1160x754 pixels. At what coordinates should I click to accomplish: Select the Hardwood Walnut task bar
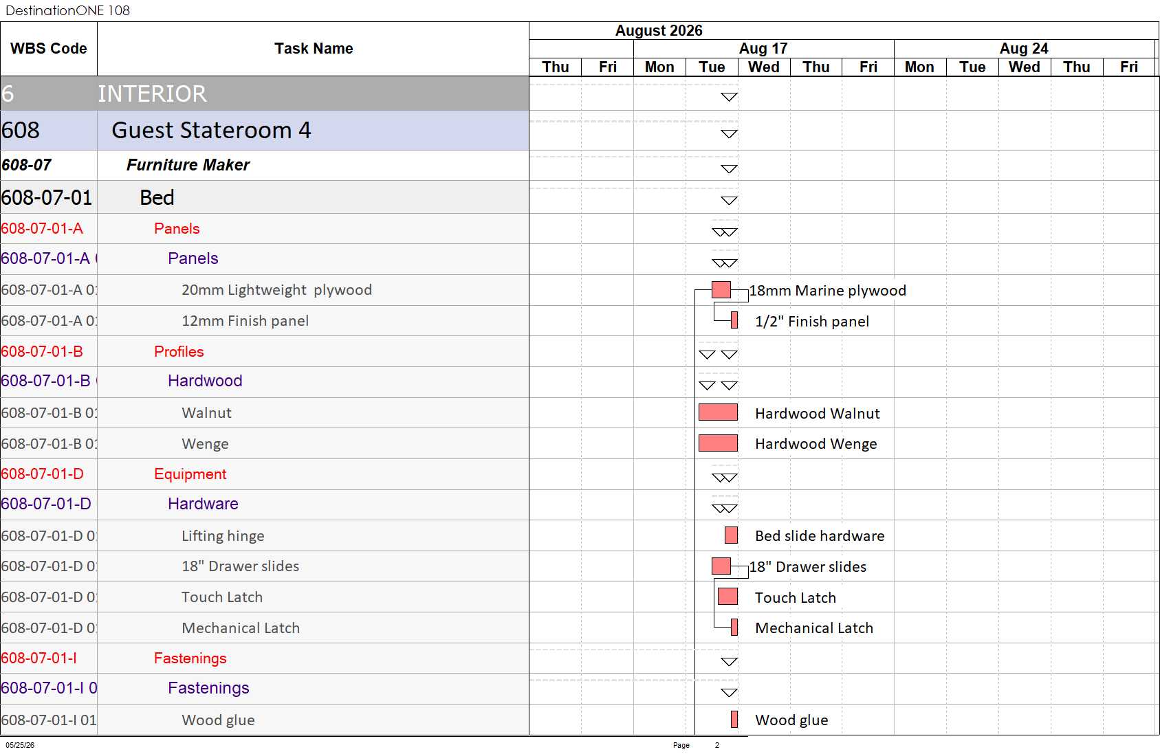click(x=718, y=412)
